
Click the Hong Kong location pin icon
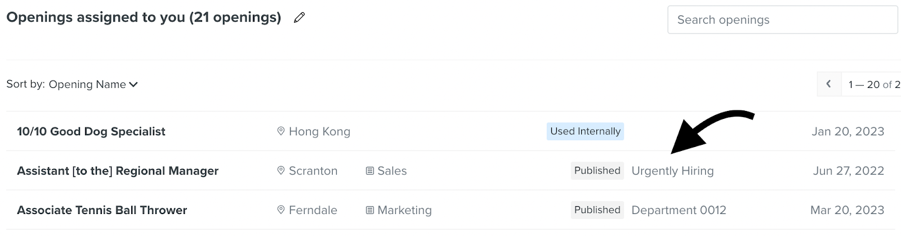[x=281, y=131]
